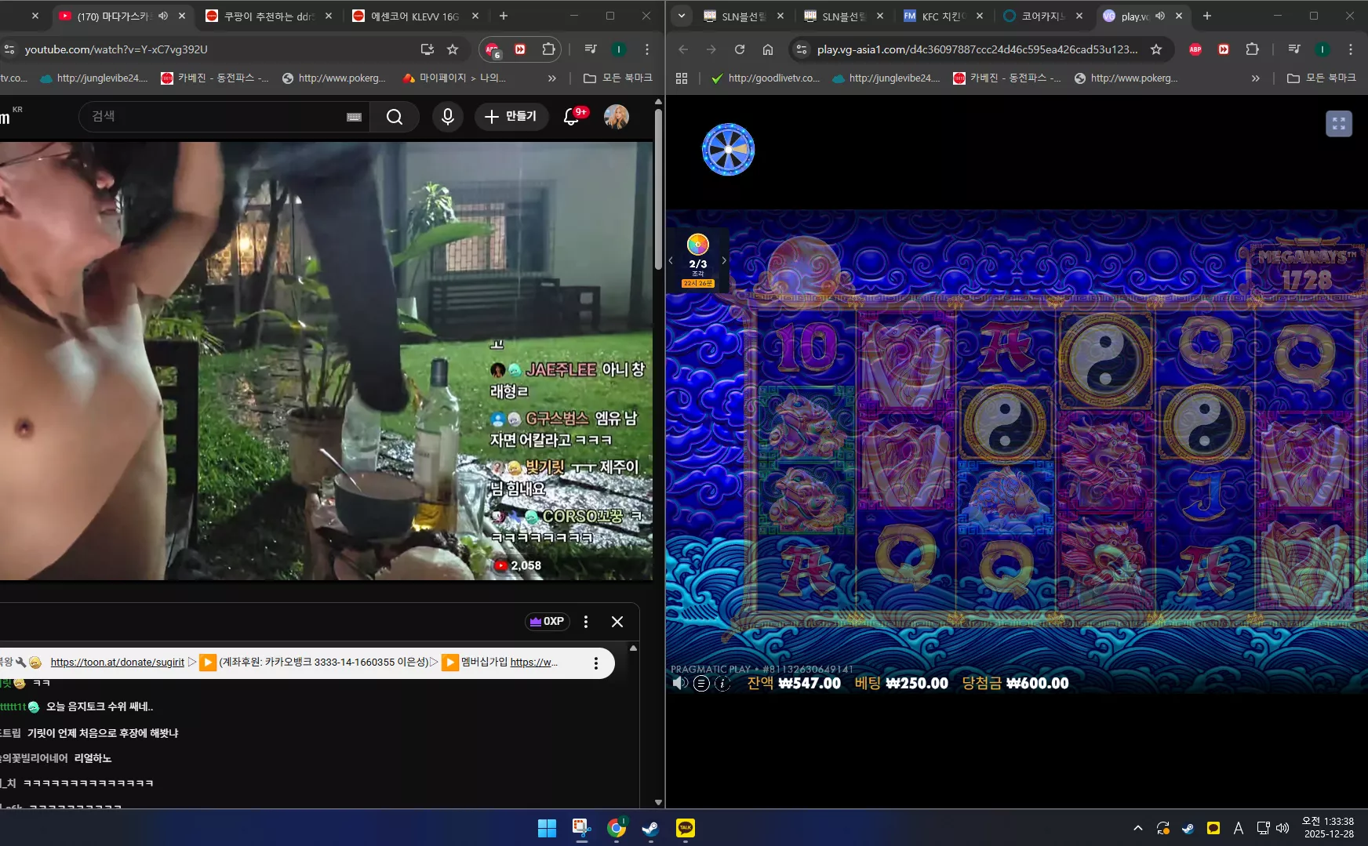Open the 마이페이지 bookmark in the YouTube window
Viewport: 1368px width, 846px height.
(454, 78)
